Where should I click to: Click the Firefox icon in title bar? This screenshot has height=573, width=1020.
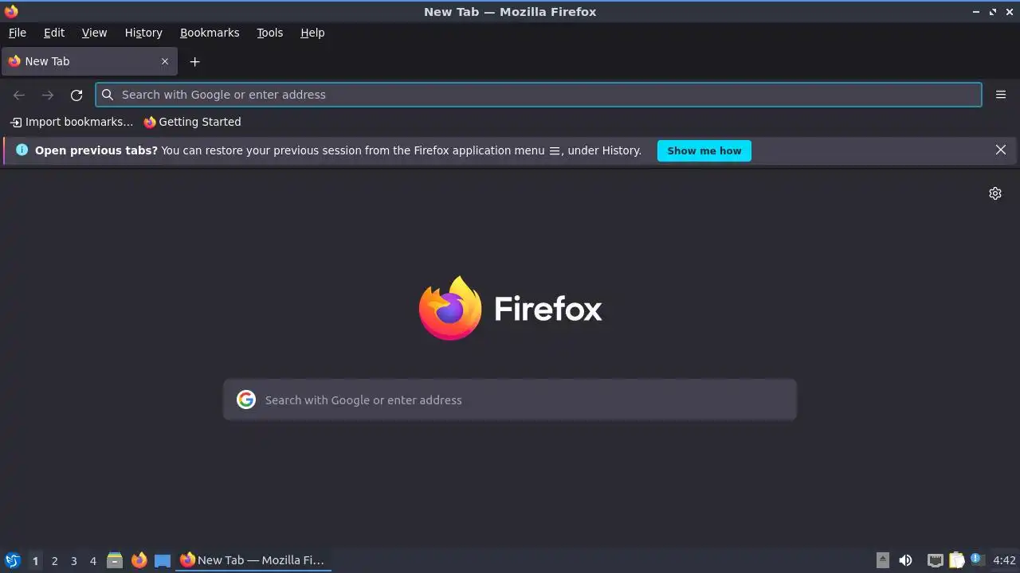click(11, 11)
